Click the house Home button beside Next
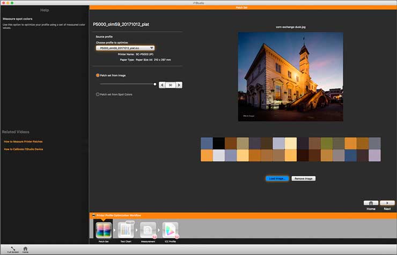Image resolution: width=397 pixels, height=255 pixels. [x=371, y=203]
